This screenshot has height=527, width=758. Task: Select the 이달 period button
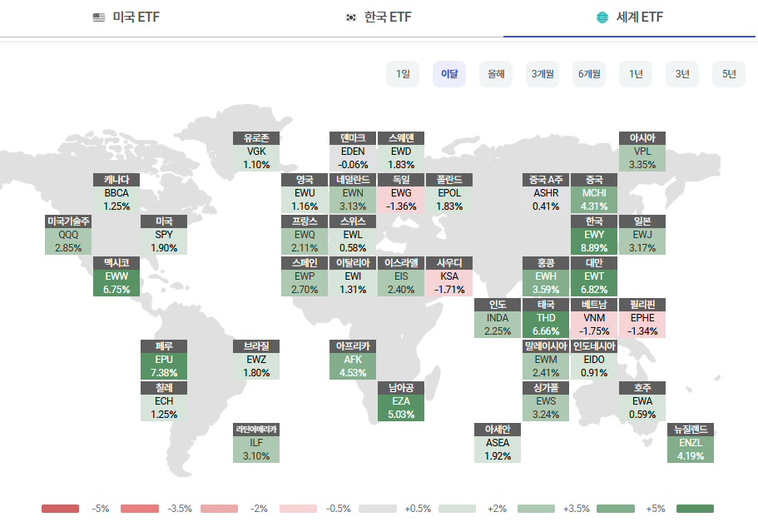(x=449, y=74)
